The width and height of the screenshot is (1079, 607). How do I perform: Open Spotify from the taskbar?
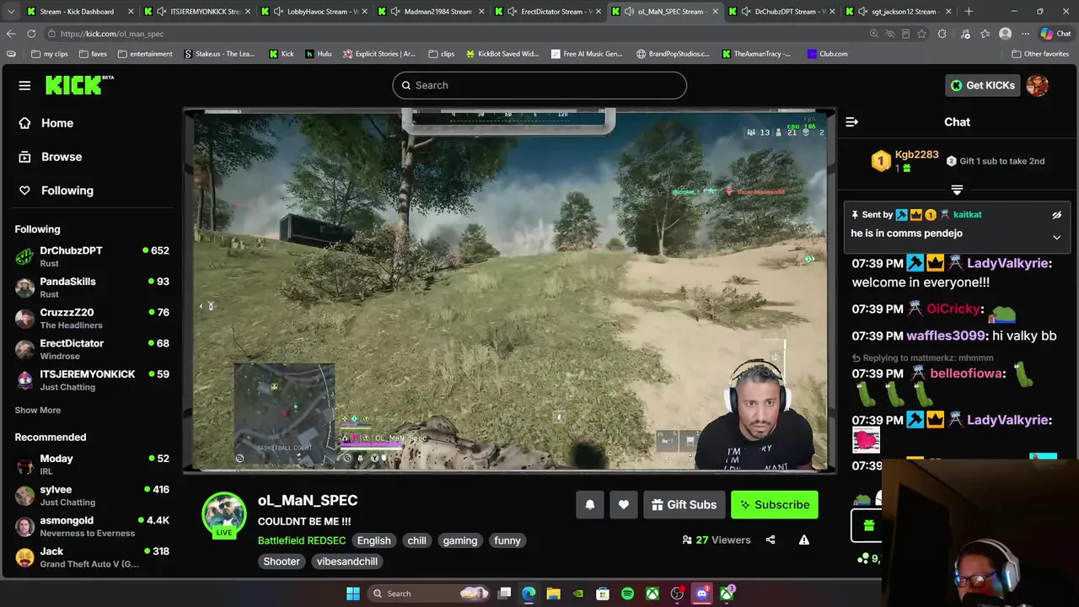click(x=628, y=594)
